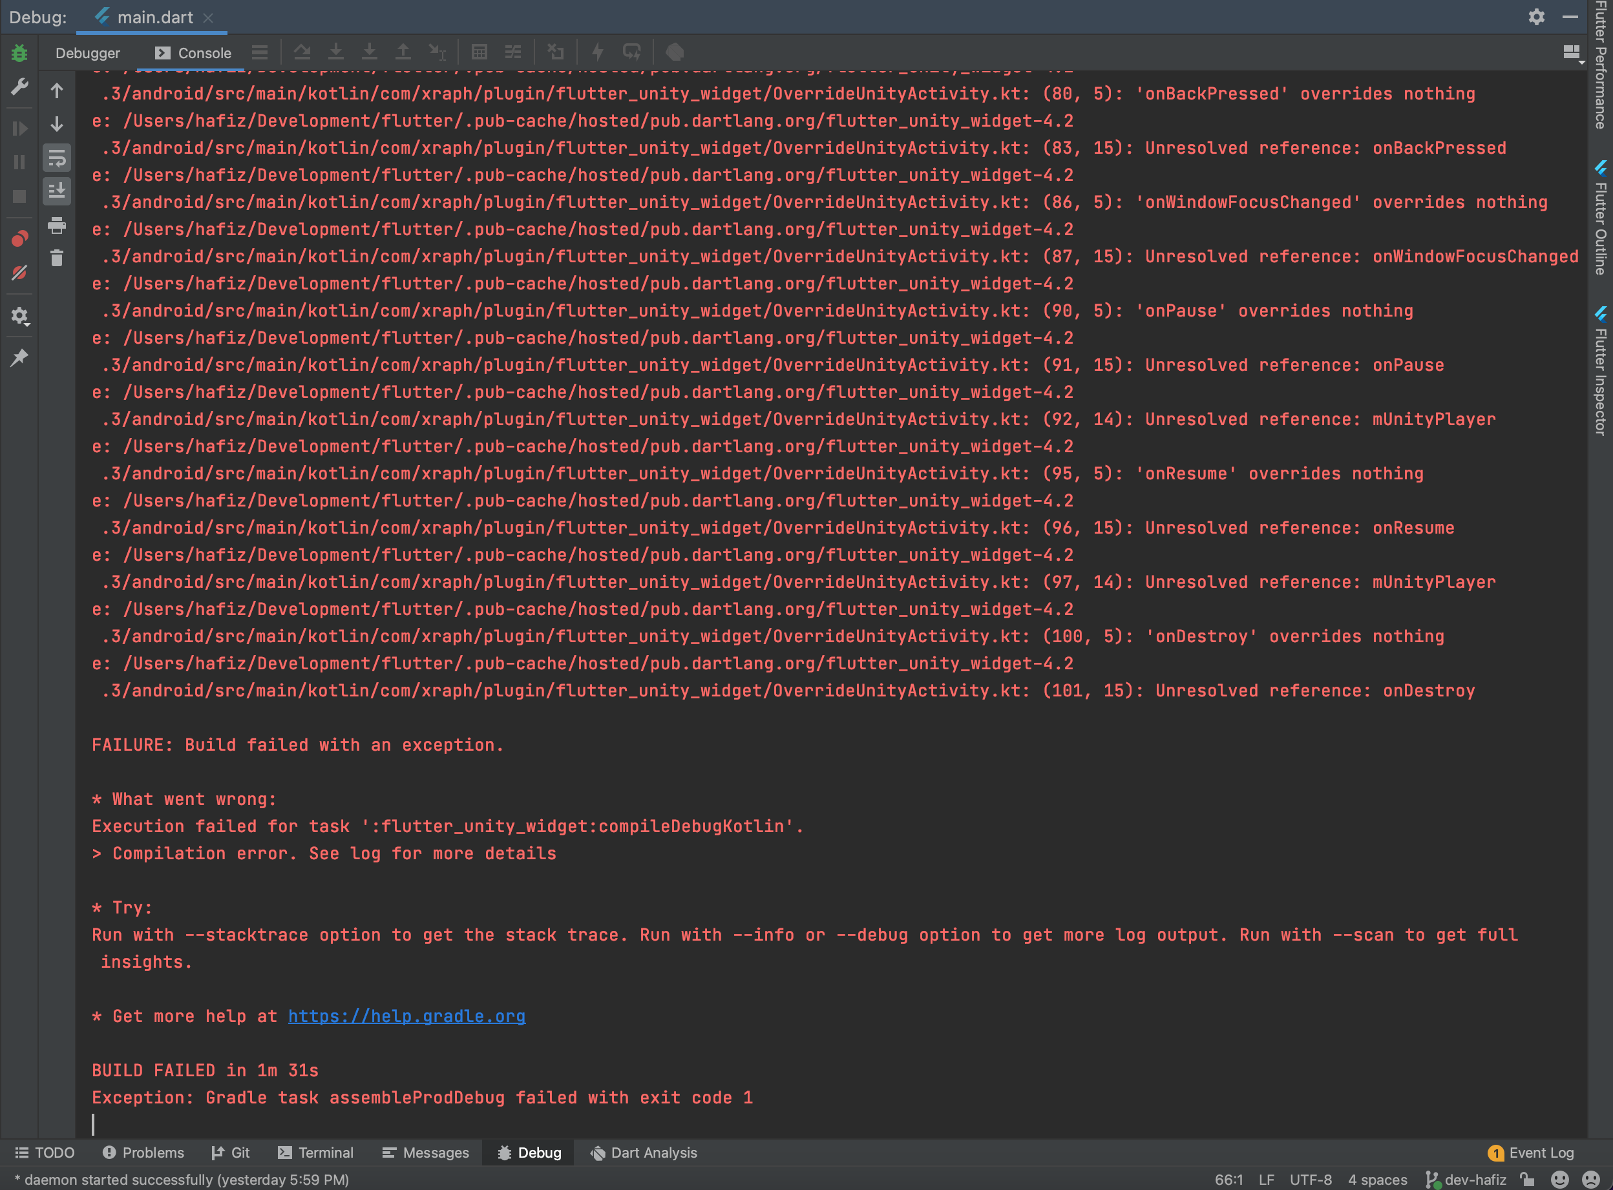Toggle soft-wrap lines in console
Image resolution: width=1613 pixels, height=1190 pixels.
coord(56,159)
